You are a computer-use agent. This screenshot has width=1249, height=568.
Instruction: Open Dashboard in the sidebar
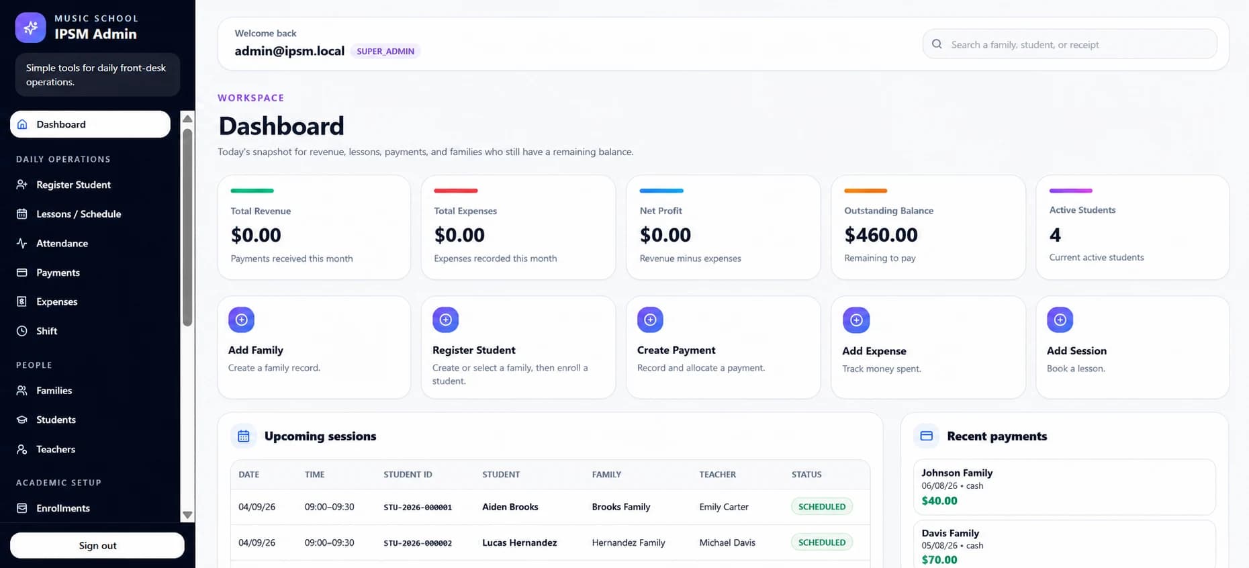(x=91, y=124)
